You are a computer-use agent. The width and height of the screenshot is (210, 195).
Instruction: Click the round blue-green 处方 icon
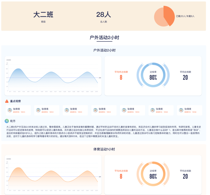coord(7,121)
